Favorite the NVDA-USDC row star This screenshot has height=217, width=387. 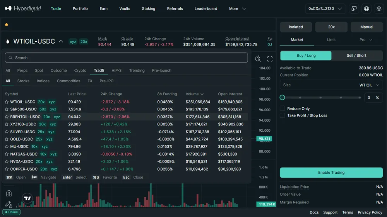pos(7,161)
